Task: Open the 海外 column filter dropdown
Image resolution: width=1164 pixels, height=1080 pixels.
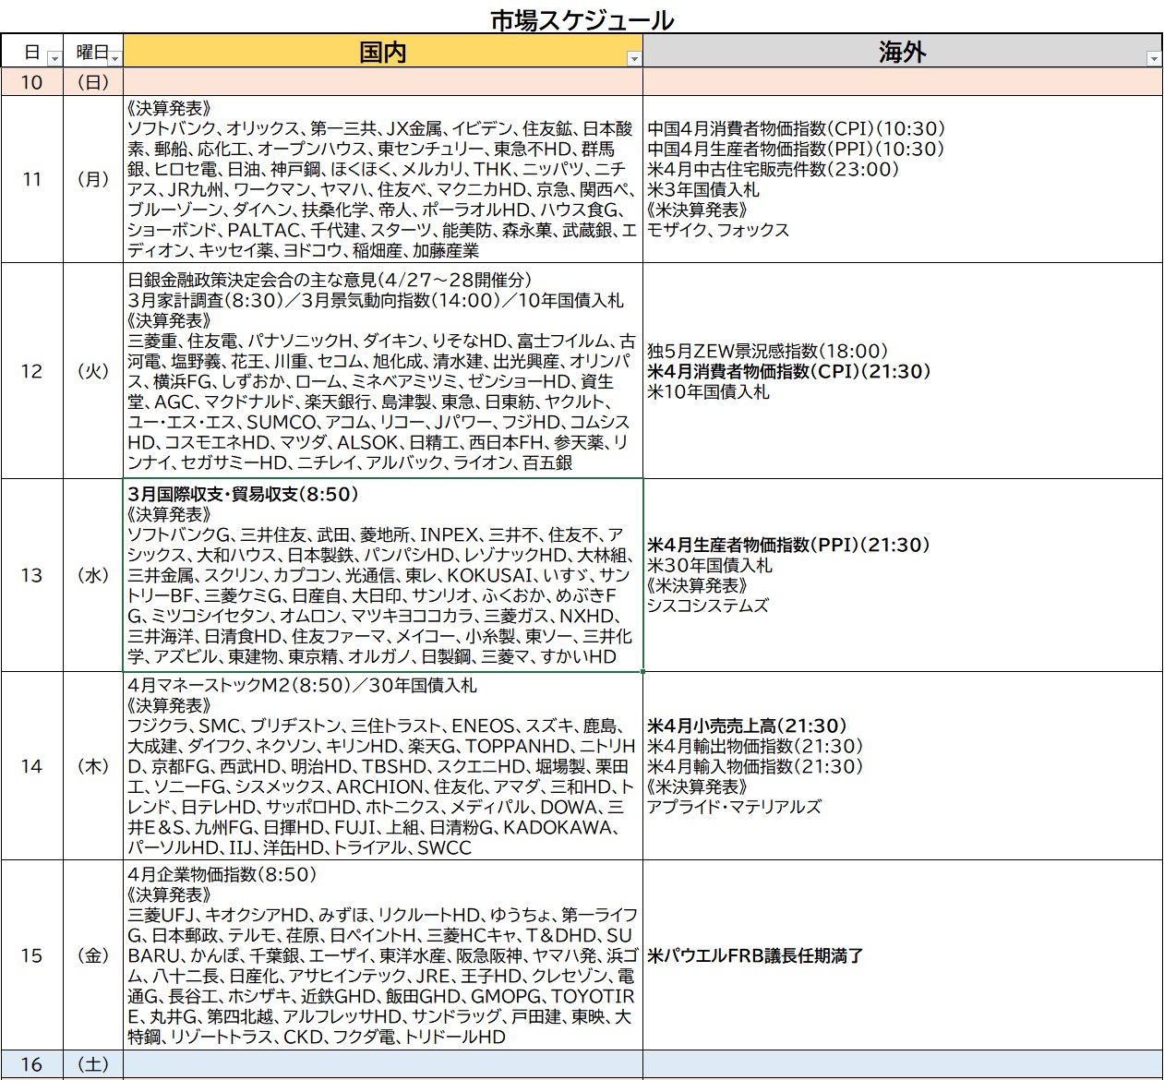Action: pos(1153,58)
